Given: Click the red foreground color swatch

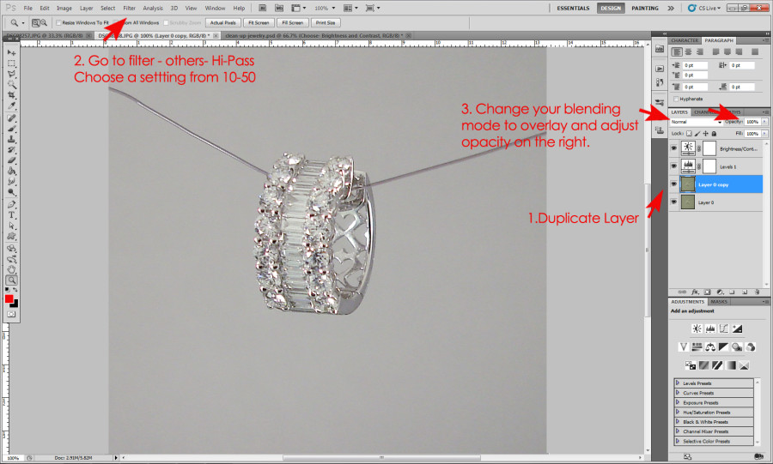Looking at the screenshot, I should (9, 298).
